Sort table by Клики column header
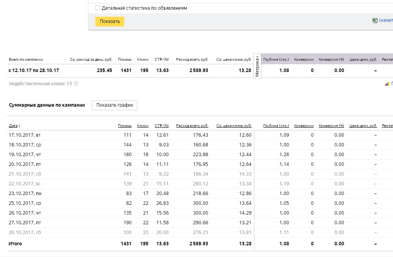 [x=143, y=126]
